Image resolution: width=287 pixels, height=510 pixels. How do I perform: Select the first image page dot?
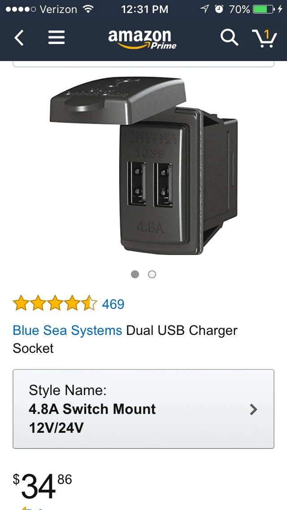[135, 274]
